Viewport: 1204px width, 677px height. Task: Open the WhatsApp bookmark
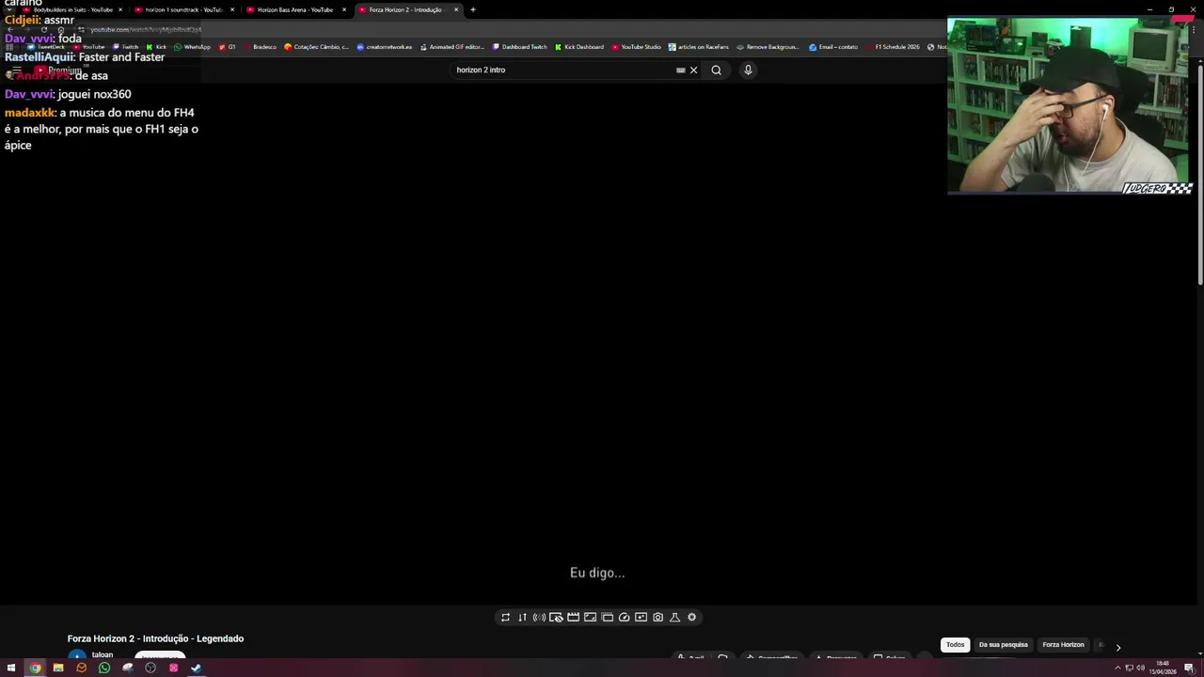(x=192, y=47)
